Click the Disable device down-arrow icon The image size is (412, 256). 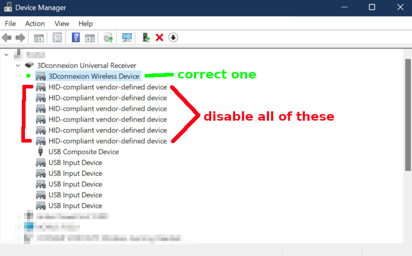coord(173,37)
